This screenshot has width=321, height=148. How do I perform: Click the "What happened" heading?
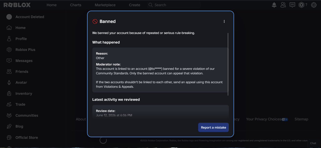point(106,42)
